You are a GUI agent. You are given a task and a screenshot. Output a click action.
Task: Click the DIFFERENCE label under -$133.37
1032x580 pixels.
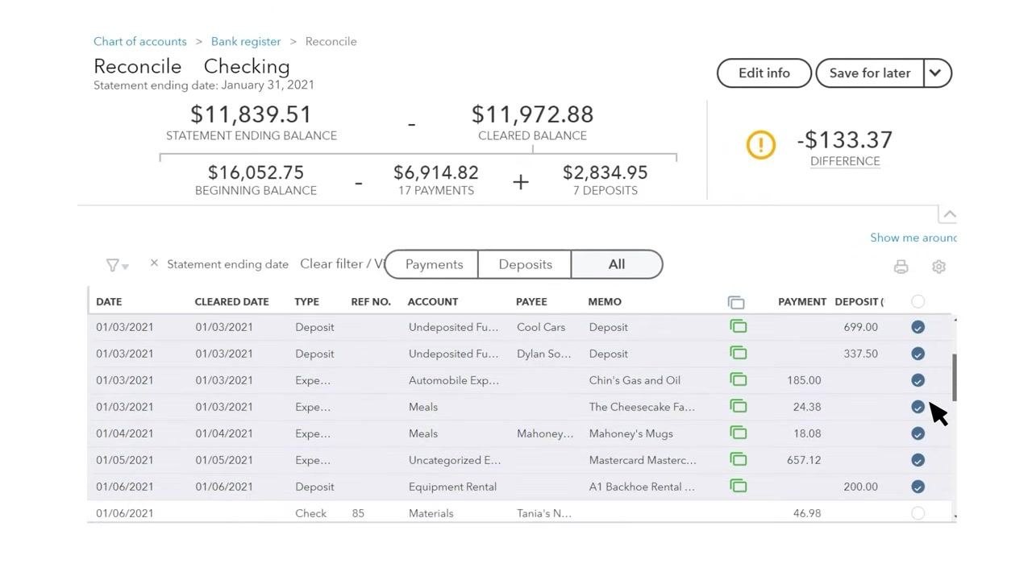[845, 161]
